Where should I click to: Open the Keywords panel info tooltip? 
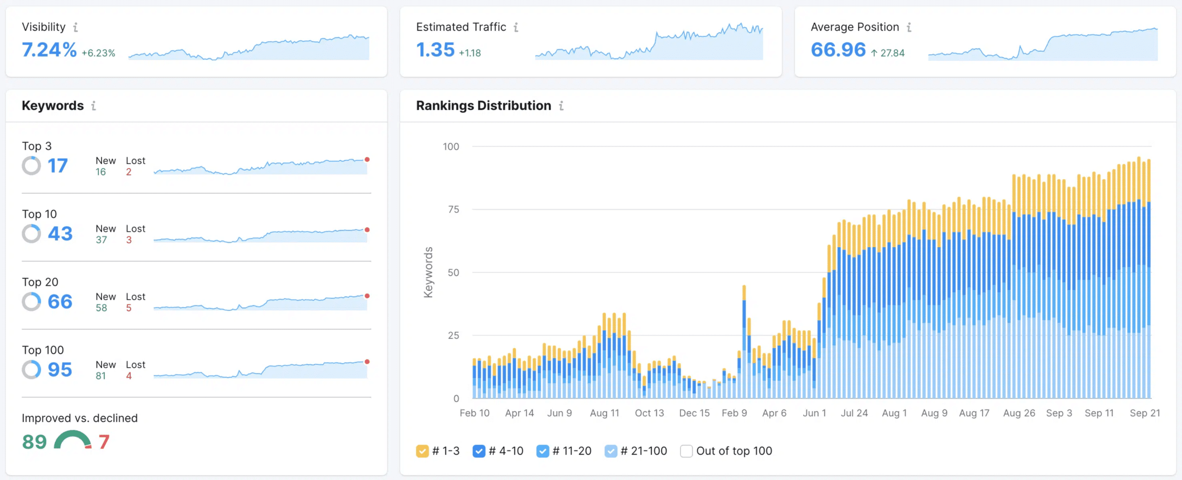point(94,106)
